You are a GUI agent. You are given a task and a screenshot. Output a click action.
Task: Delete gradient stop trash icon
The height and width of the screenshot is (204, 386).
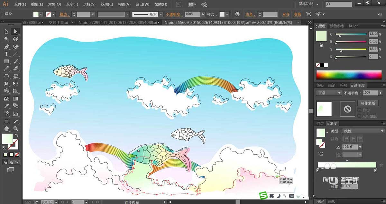tap(381, 166)
